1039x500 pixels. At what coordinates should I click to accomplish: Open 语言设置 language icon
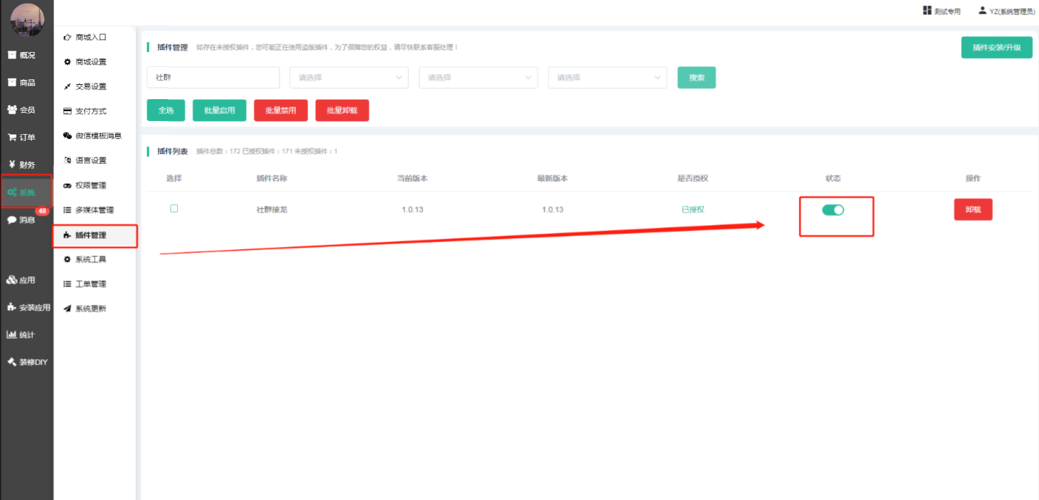click(x=67, y=160)
